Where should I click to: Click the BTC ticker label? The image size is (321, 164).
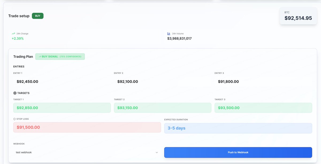coord(287,12)
